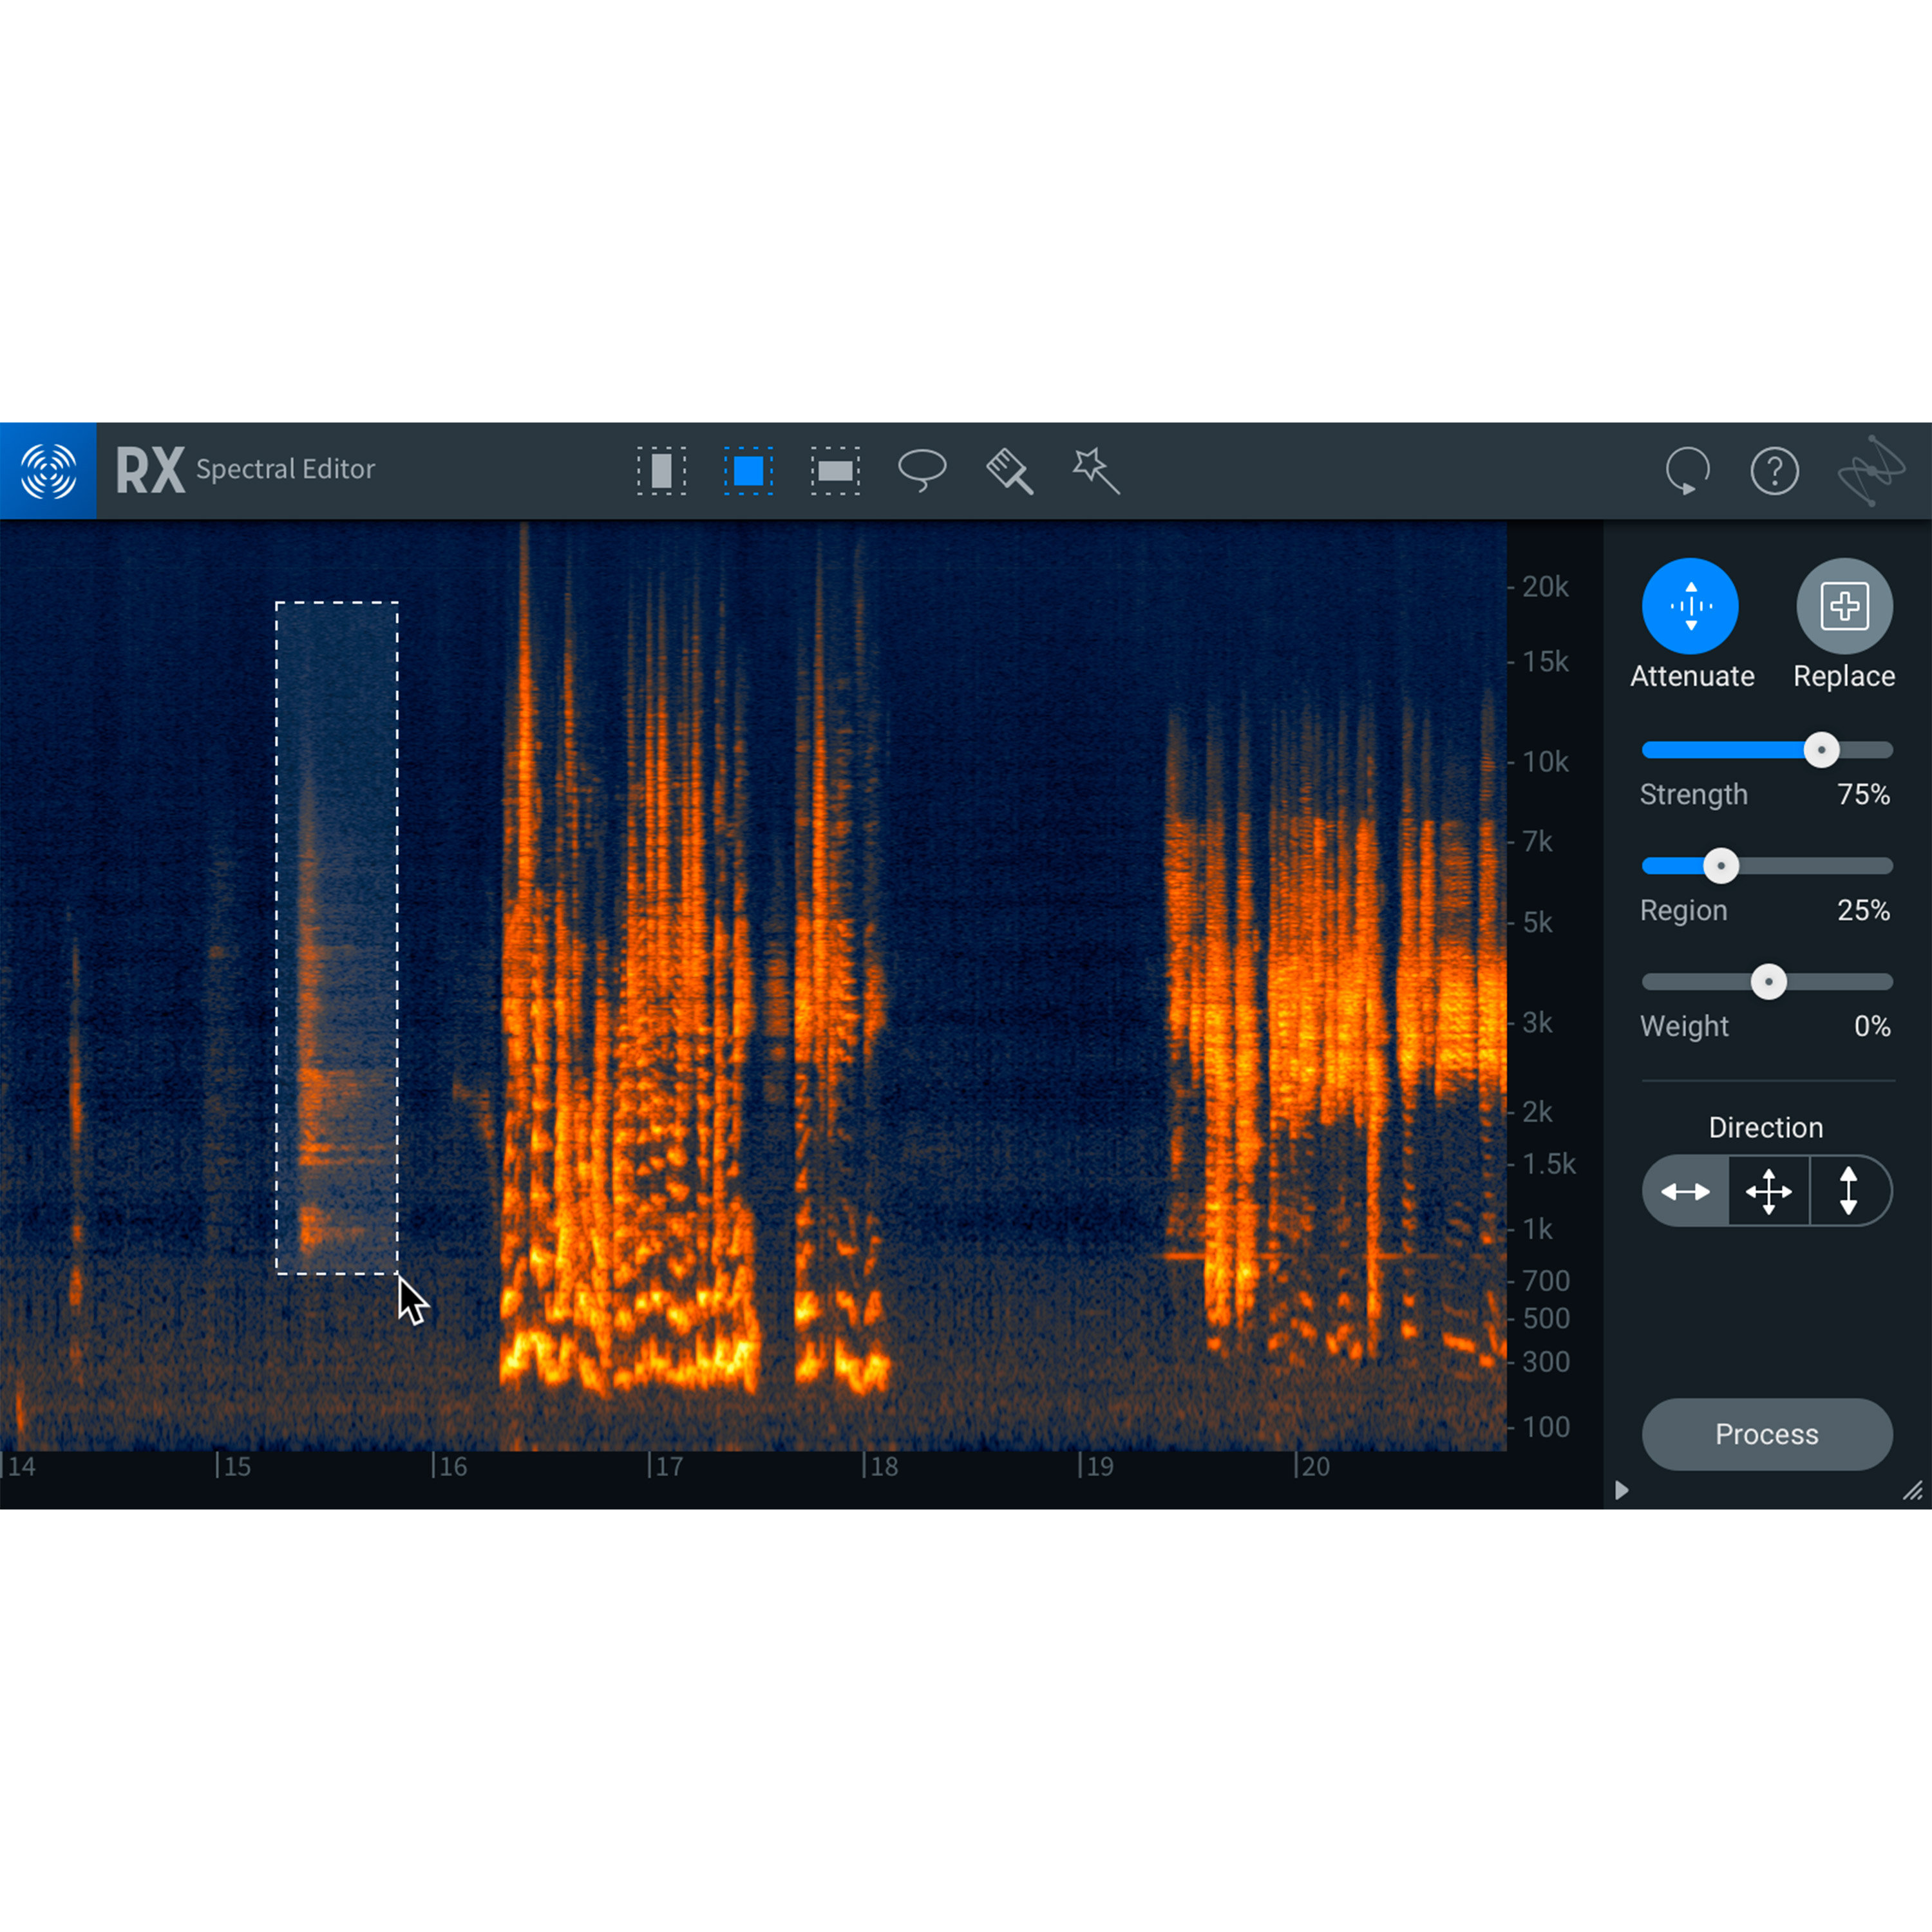Click the 20k frequency ruler label
Viewport: 1932px width, 1932px height.
click(1546, 587)
